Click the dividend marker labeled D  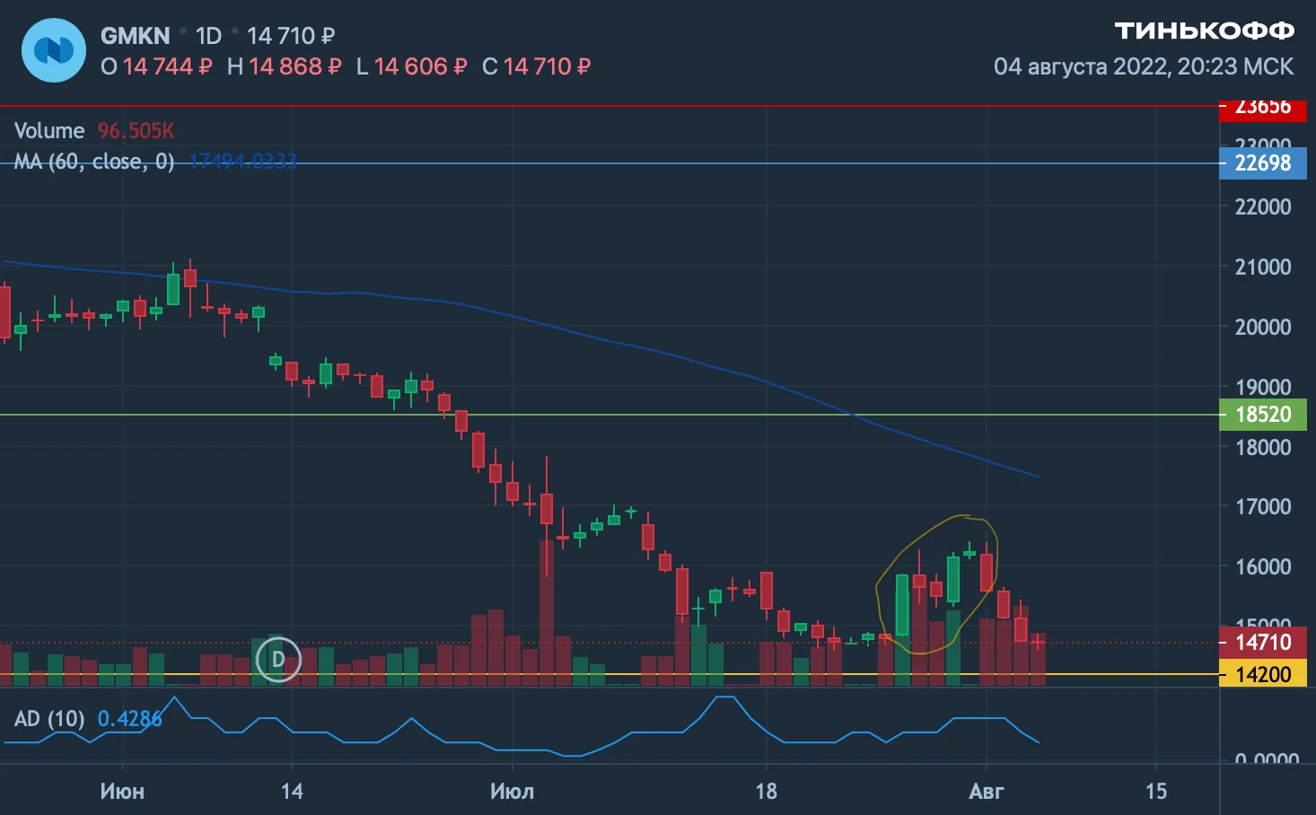tap(278, 660)
